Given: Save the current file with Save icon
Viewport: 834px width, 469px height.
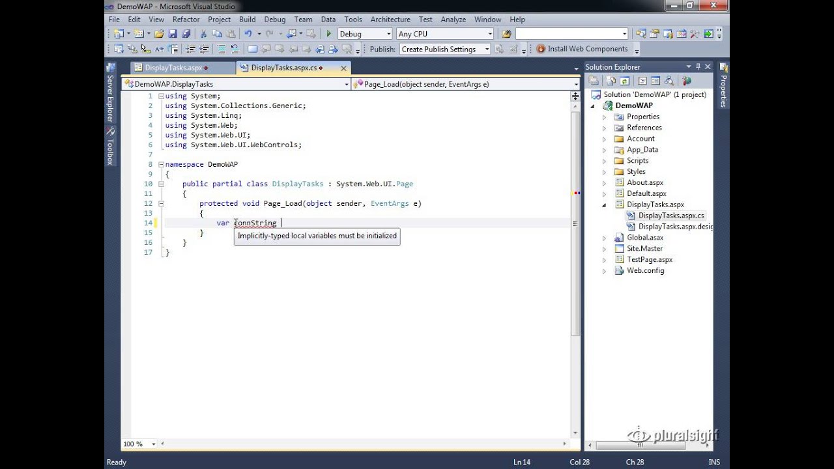Looking at the screenshot, I should [173, 34].
